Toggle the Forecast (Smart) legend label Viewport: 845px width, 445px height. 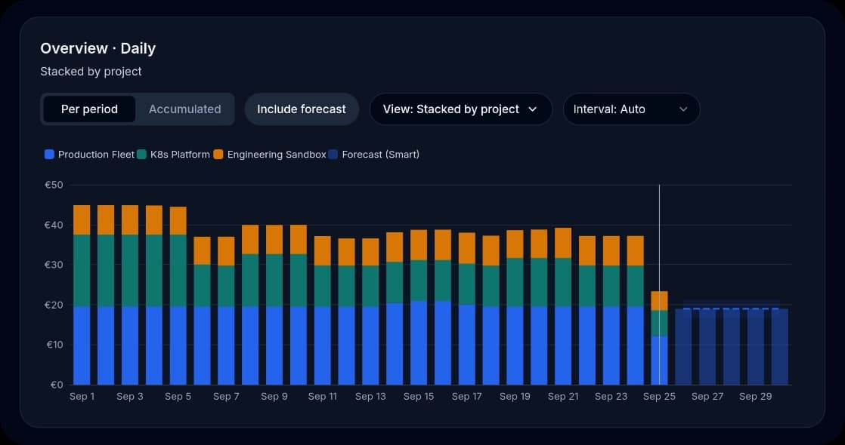tap(380, 155)
